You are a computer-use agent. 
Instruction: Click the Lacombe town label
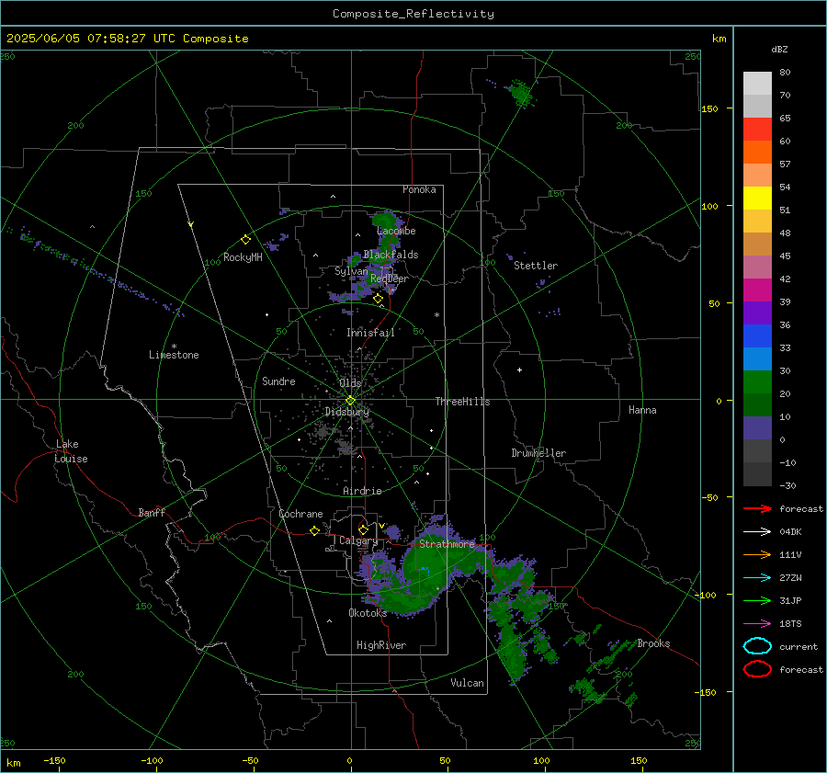(x=396, y=231)
